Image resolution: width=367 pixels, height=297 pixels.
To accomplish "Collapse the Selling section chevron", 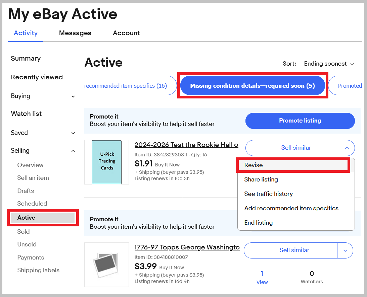I will (x=73, y=151).
